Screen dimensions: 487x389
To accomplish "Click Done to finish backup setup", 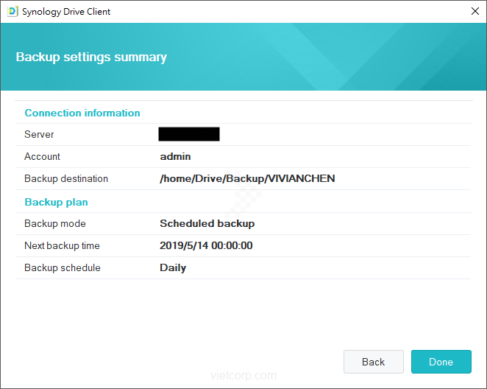I will [x=441, y=362].
